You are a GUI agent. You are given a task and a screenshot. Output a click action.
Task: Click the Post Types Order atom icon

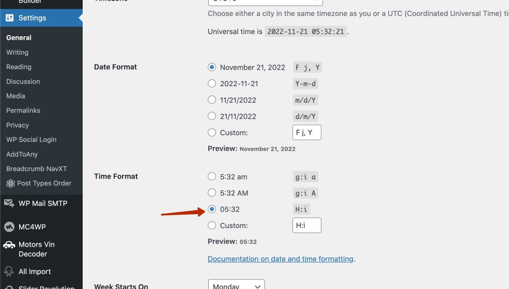click(10, 183)
